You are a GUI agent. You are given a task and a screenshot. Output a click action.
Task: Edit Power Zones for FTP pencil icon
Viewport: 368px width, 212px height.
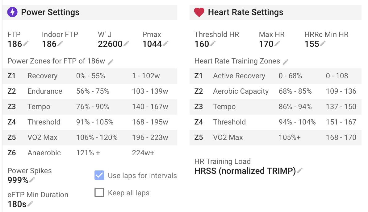coord(111,62)
